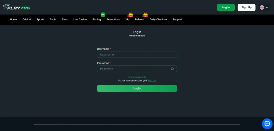
Task: Go to the Sports section
Action: point(40,20)
